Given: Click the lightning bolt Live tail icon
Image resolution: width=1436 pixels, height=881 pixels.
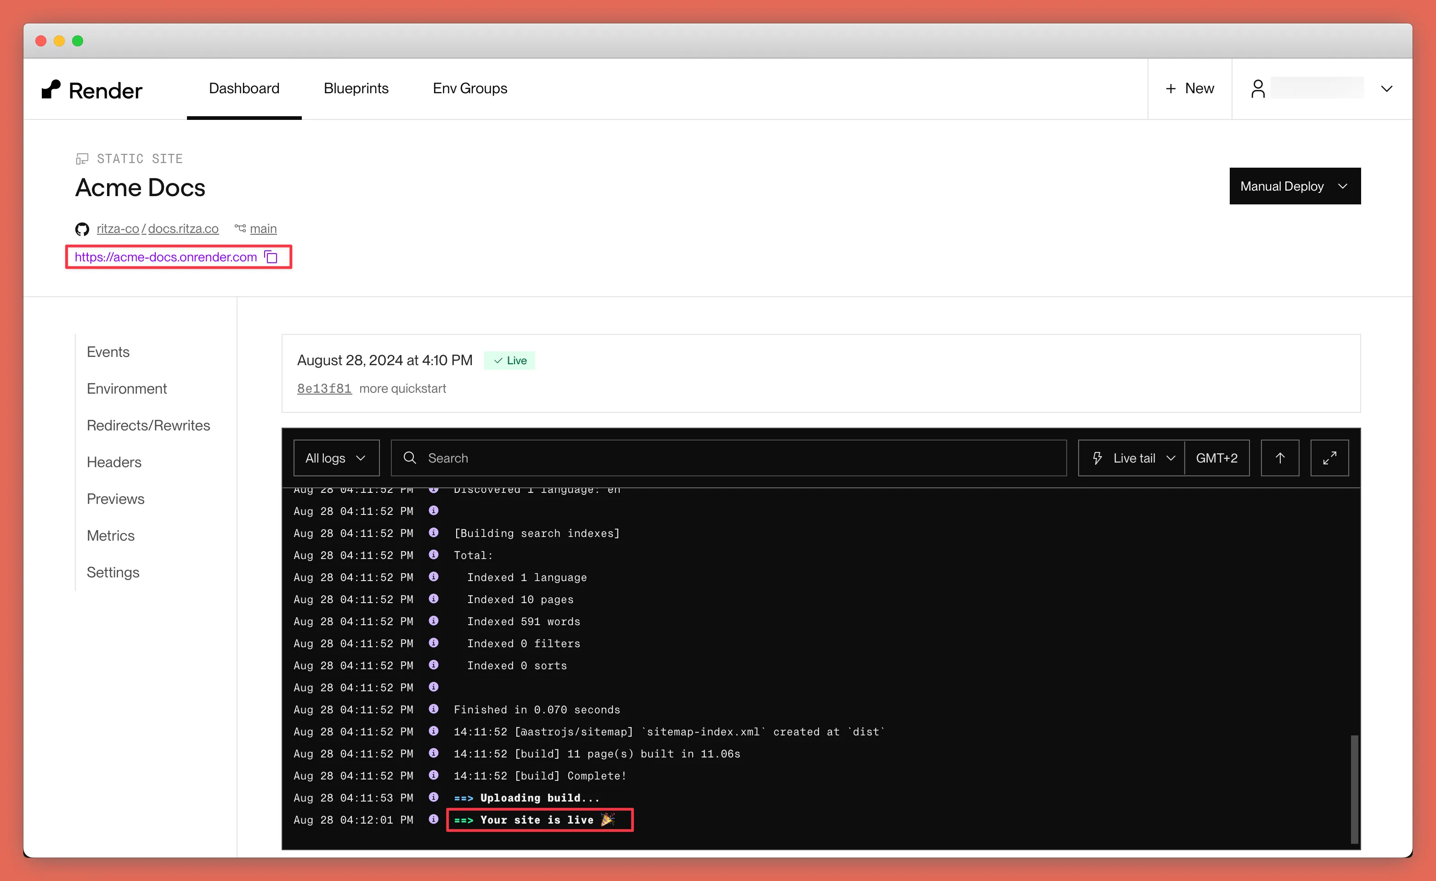Looking at the screenshot, I should pyautogui.click(x=1097, y=458).
